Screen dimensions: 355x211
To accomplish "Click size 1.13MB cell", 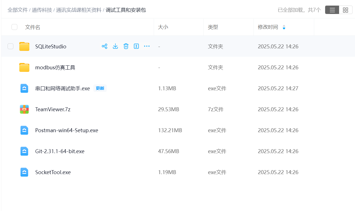I will point(167,88).
